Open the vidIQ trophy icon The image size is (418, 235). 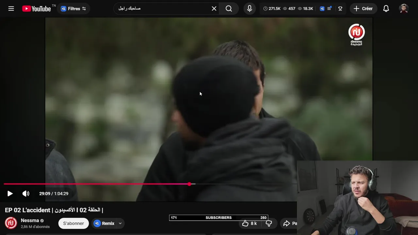click(x=340, y=9)
